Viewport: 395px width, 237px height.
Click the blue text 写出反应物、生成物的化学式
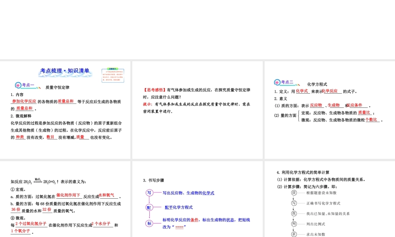point(188,193)
